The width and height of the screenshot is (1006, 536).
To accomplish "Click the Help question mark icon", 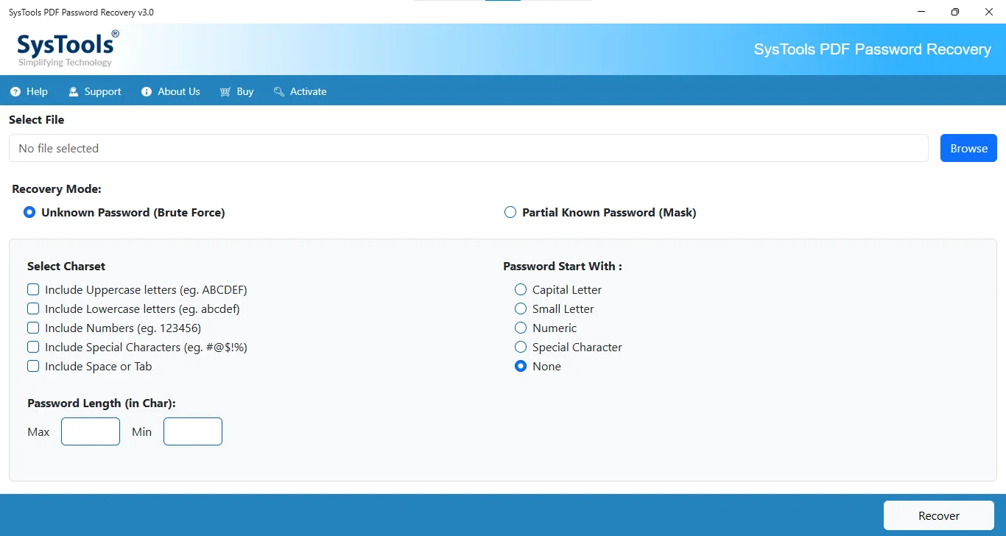I will 15,92.
